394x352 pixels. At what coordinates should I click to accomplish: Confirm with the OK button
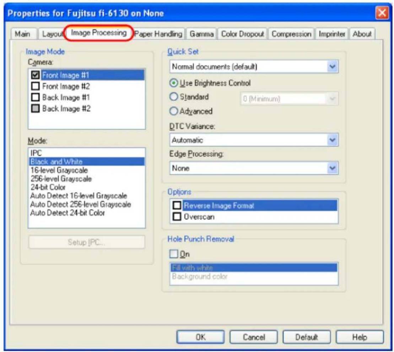pyautogui.click(x=200, y=337)
